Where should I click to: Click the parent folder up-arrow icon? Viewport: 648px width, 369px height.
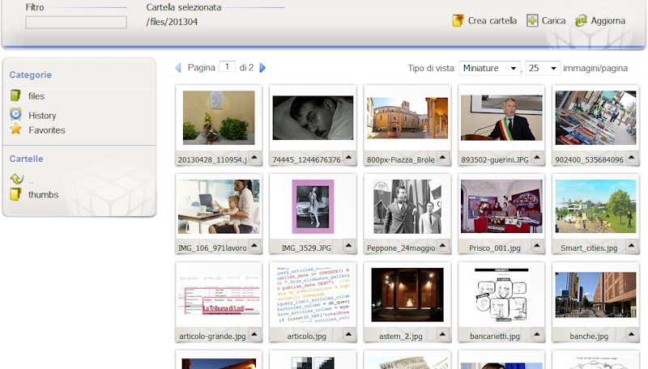point(16,179)
